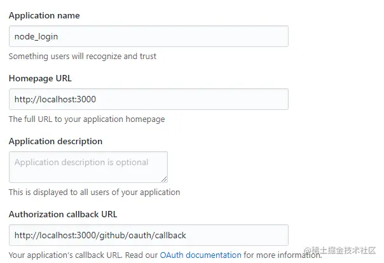Click the "Application name" label
The width and height of the screenshot is (384, 263).
click(45, 15)
